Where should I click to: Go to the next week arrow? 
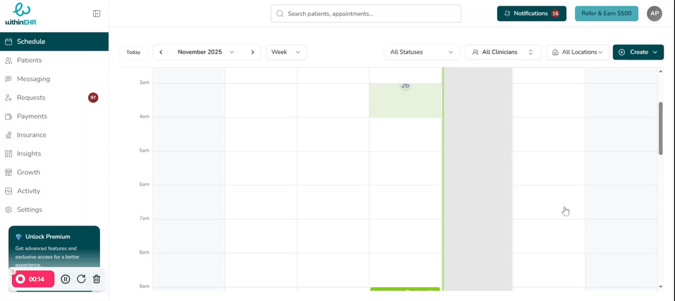click(x=253, y=52)
